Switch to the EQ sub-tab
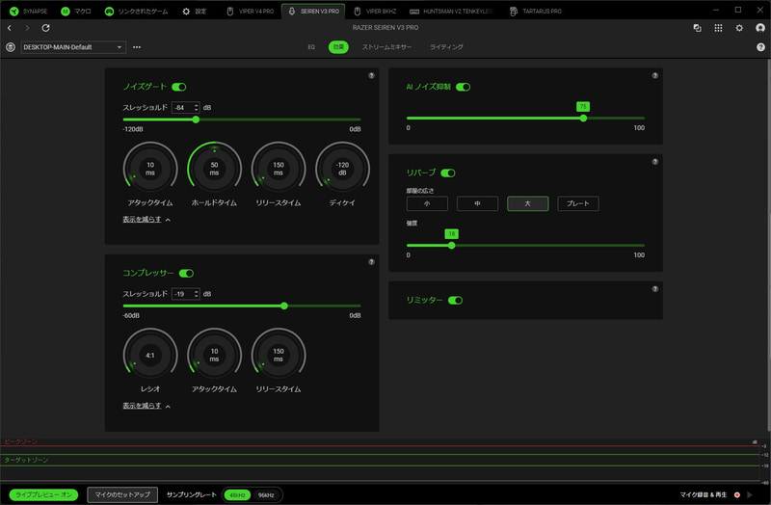 (x=311, y=47)
